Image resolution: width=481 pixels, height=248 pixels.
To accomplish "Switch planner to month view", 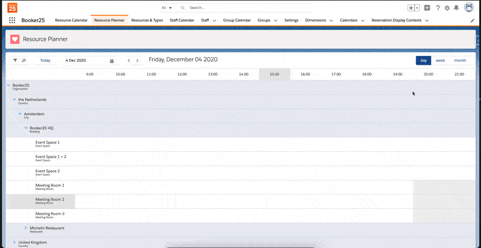I will tap(460, 61).
